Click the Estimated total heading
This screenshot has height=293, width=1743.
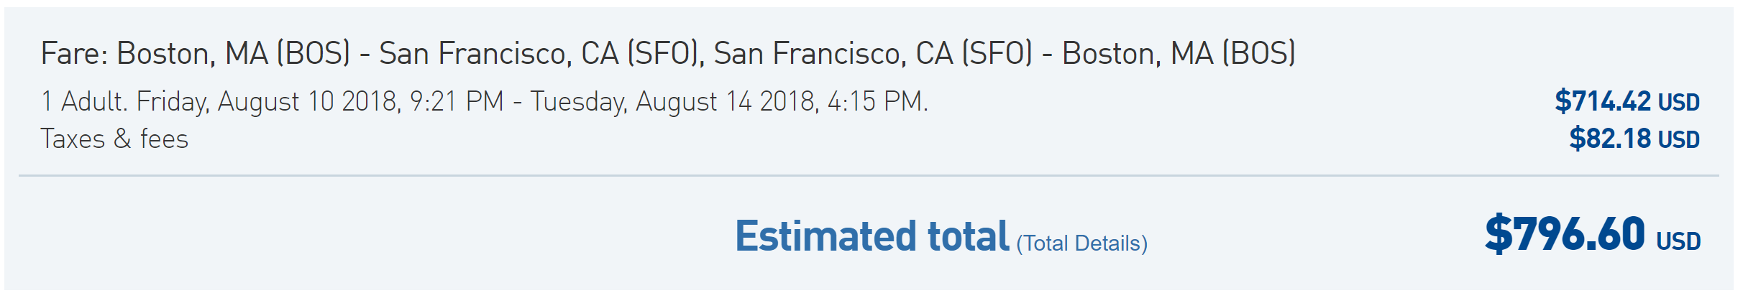click(872, 236)
